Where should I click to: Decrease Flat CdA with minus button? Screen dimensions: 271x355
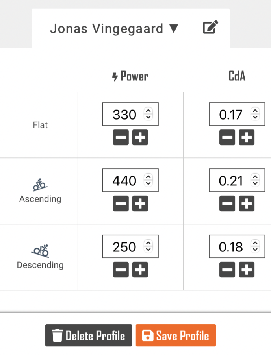point(227,137)
